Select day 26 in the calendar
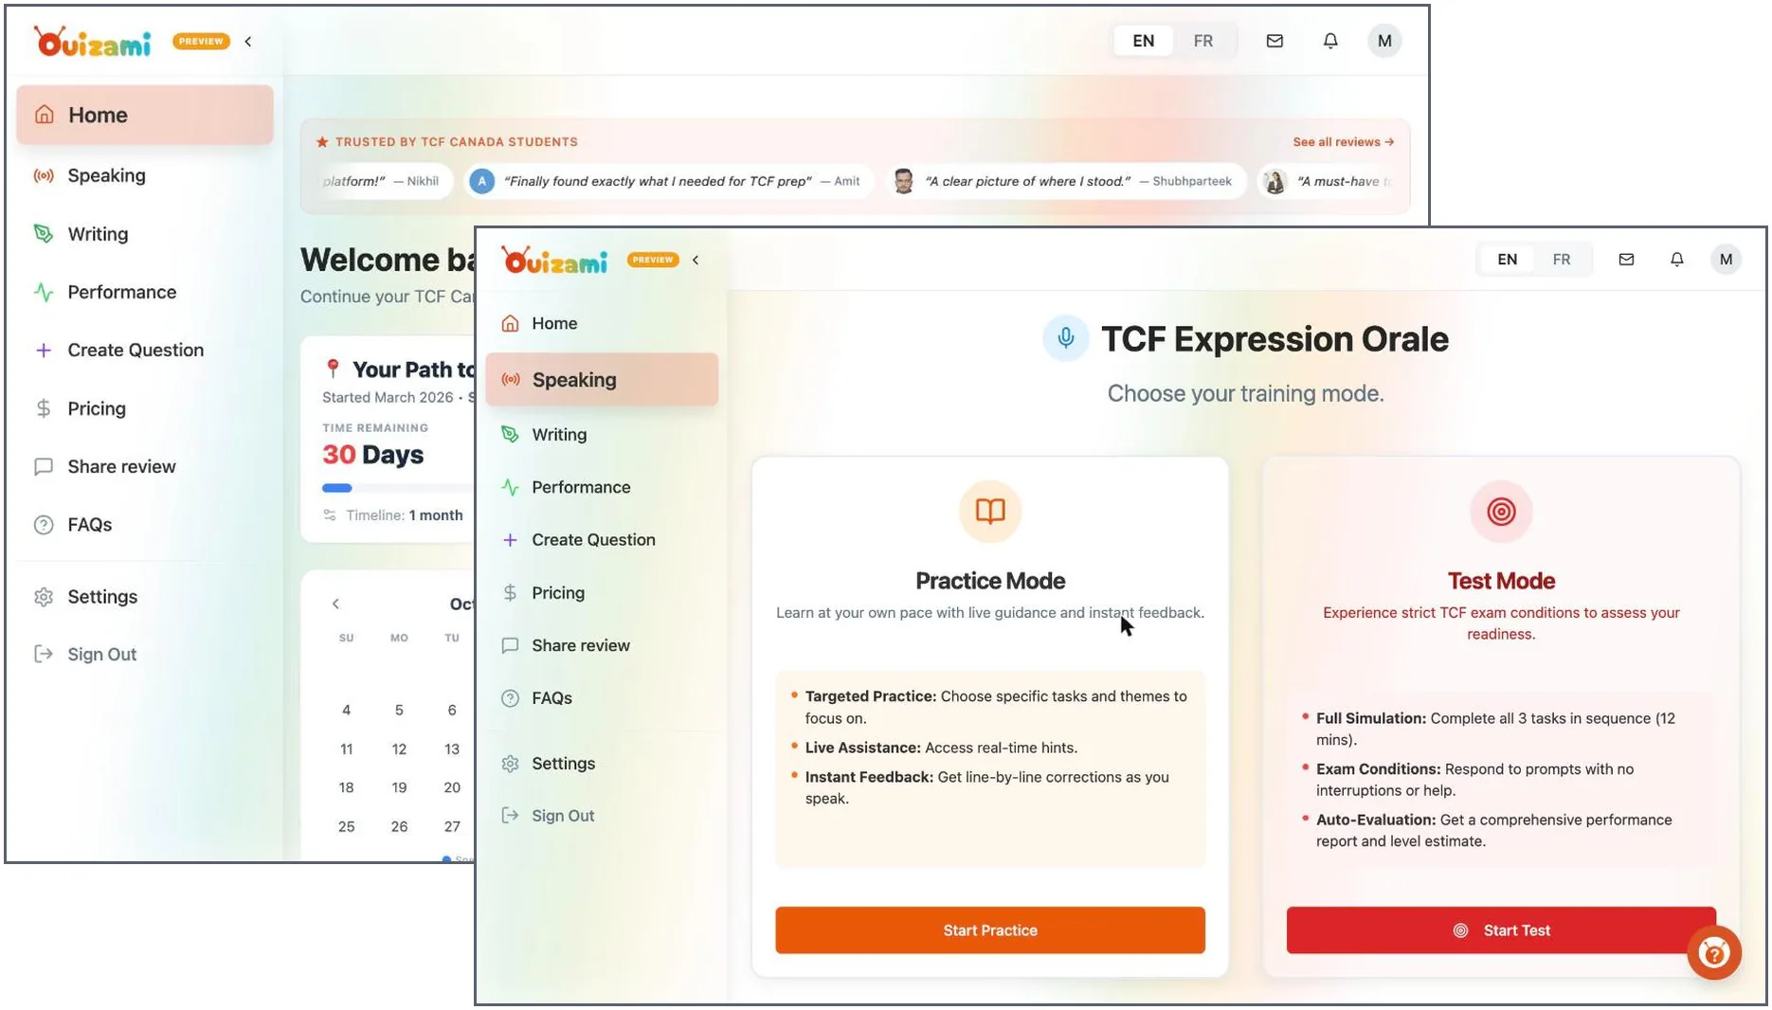The width and height of the screenshot is (1772, 1010). click(x=399, y=826)
